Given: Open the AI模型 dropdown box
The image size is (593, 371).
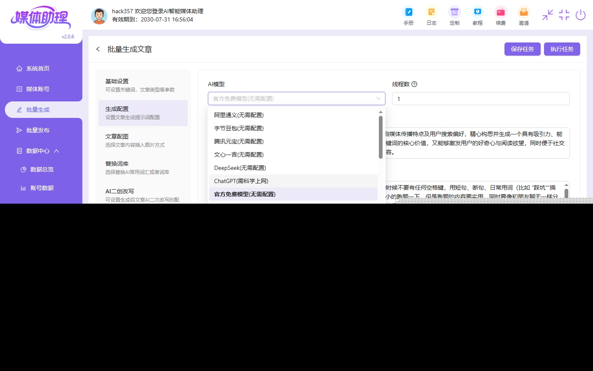Looking at the screenshot, I should click(296, 99).
